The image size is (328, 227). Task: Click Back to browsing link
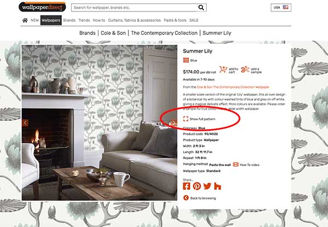pos(200,198)
